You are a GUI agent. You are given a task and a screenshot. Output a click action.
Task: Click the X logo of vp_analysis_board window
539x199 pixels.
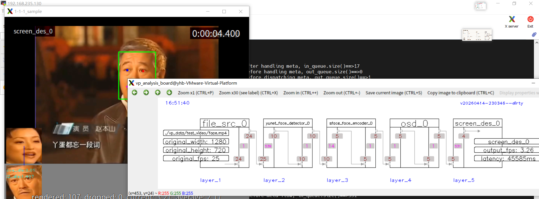point(131,83)
